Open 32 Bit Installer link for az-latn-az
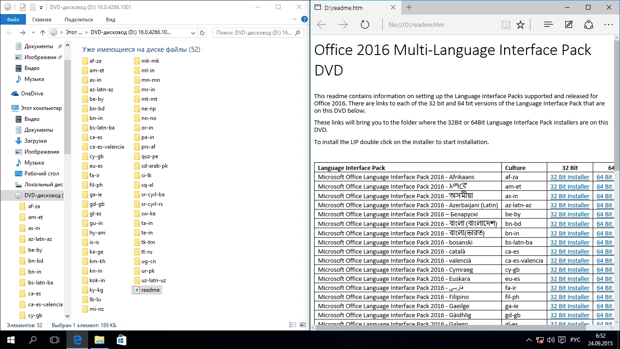 coord(570,205)
